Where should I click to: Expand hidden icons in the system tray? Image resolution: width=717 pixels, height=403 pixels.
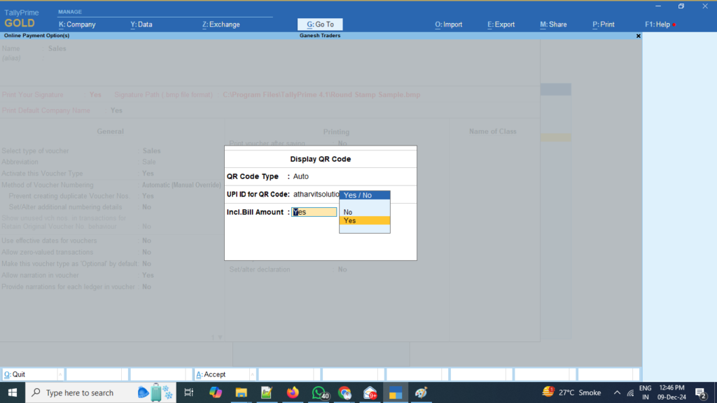tap(616, 393)
